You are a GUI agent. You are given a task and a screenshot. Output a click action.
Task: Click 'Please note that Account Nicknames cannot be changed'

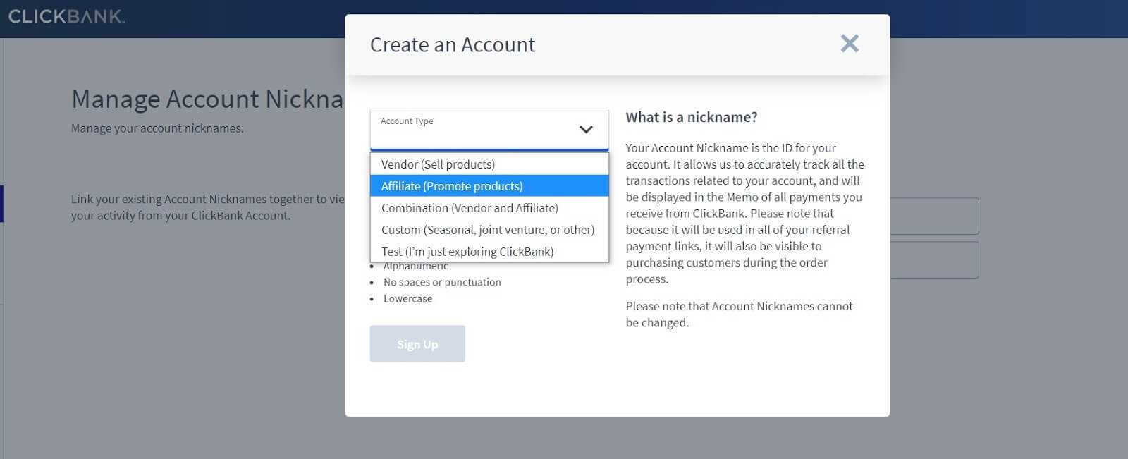pyautogui.click(x=740, y=314)
